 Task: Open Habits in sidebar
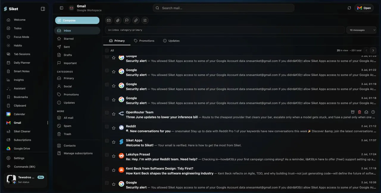click(26, 46)
